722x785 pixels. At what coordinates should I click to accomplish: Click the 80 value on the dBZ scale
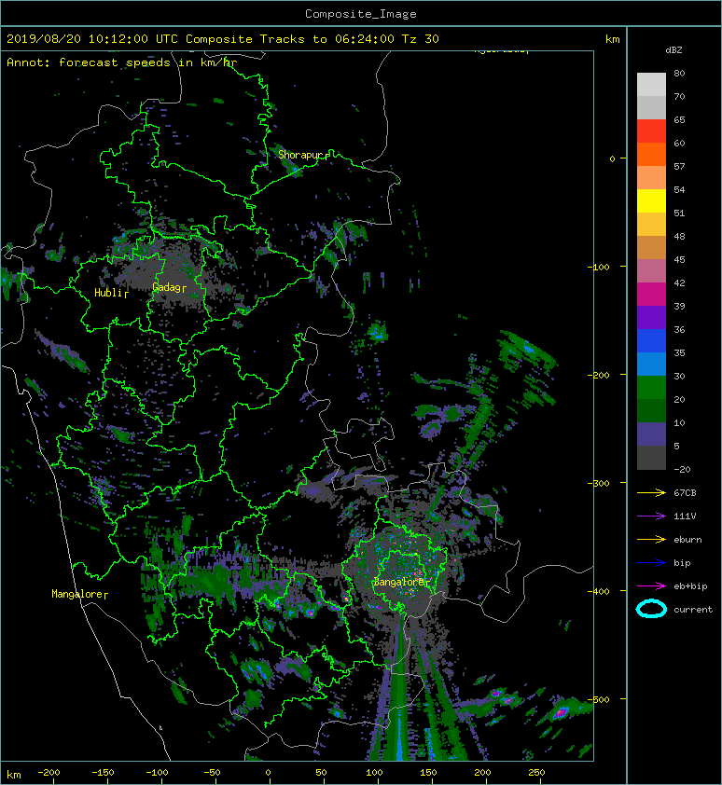click(x=679, y=73)
